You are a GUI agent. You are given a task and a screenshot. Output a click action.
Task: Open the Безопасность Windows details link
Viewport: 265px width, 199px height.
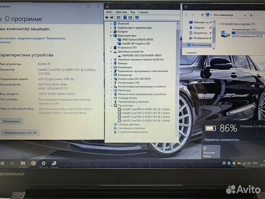[x=33, y=40]
